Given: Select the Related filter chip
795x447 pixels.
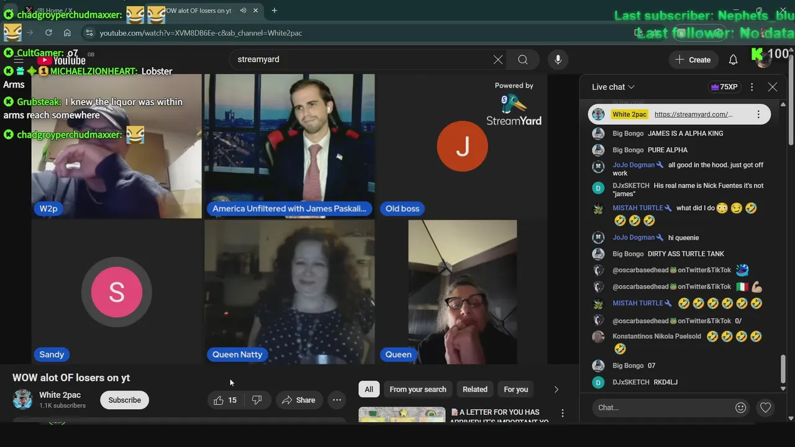Looking at the screenshot, I should pyautogui.click(x=475, y=389).
